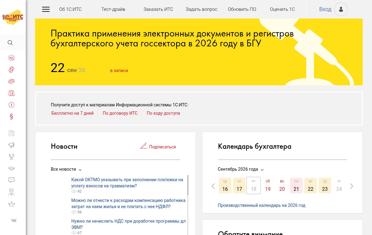Viewport: 372px width, 235px height.
Task: Open the graduation cap sidebar icon
Action: point(11,169)
